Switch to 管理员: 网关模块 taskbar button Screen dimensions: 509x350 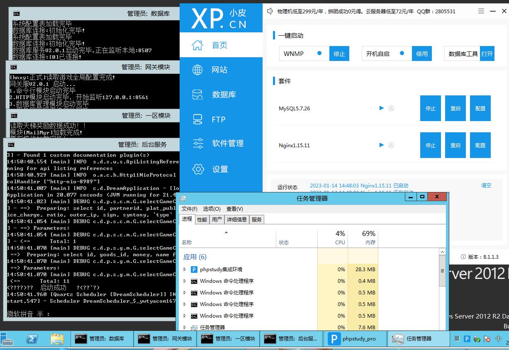click(166, 339)
